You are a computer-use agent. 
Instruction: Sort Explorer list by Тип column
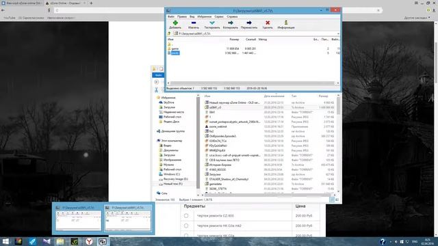coord(294,96)
